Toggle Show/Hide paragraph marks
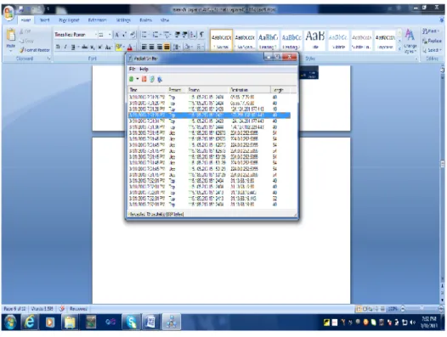Image resolution: width=447 pixels, height=337 pixels. pyautogui.click(x=201, y=35)
